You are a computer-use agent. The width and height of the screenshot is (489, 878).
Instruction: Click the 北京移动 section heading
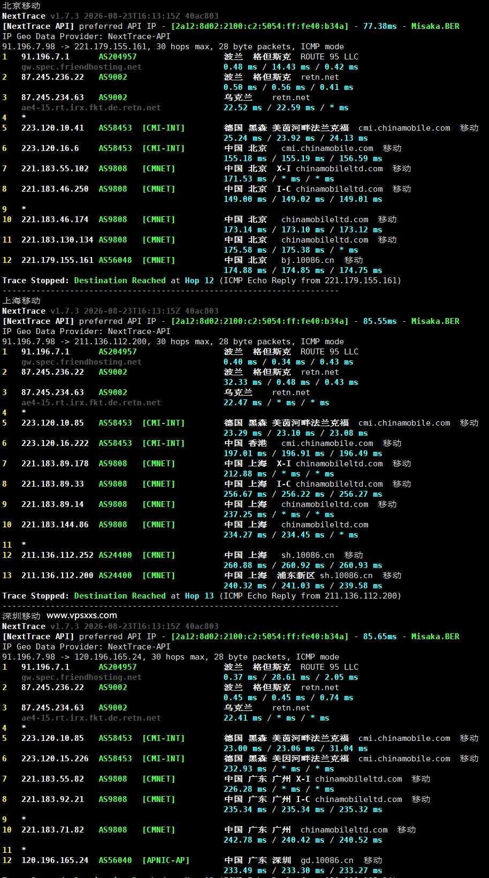pyautogui.click(x=21, y=5)
